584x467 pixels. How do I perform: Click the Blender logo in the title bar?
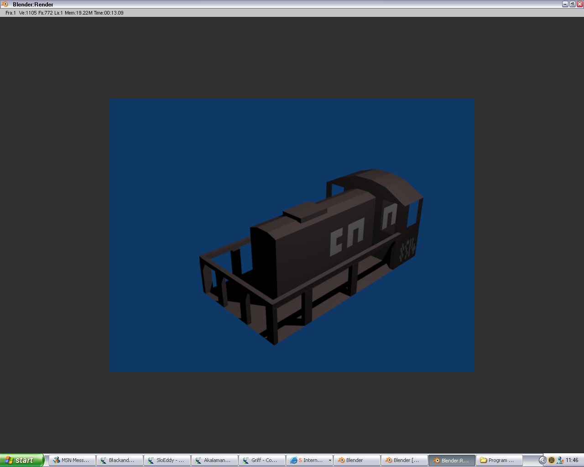coord(5,4)
